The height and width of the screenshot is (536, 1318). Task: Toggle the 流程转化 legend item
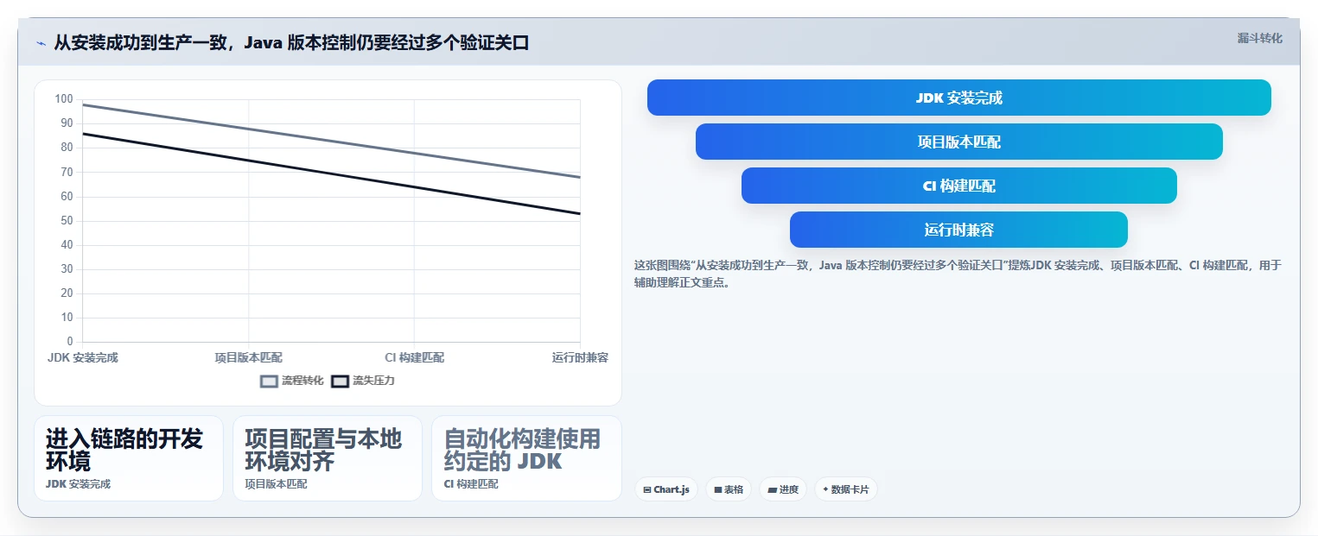coord(292,381)
